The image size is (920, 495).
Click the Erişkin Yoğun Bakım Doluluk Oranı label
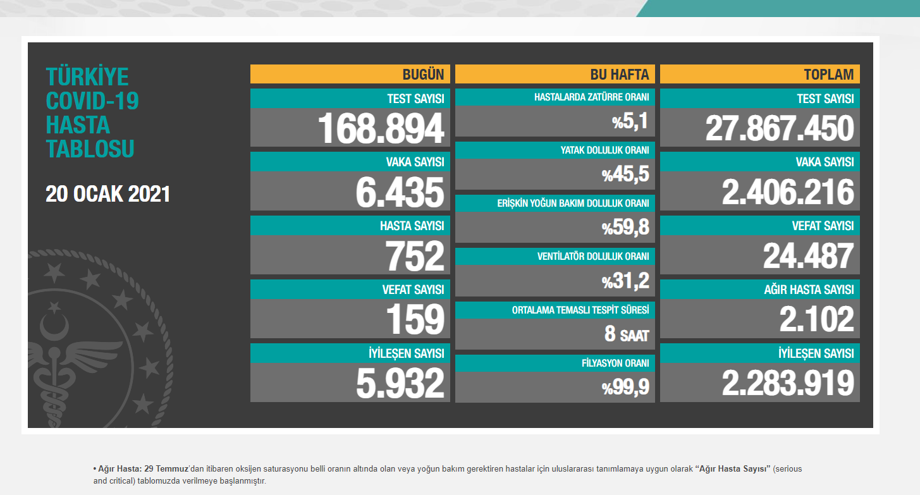pos(573,204)
